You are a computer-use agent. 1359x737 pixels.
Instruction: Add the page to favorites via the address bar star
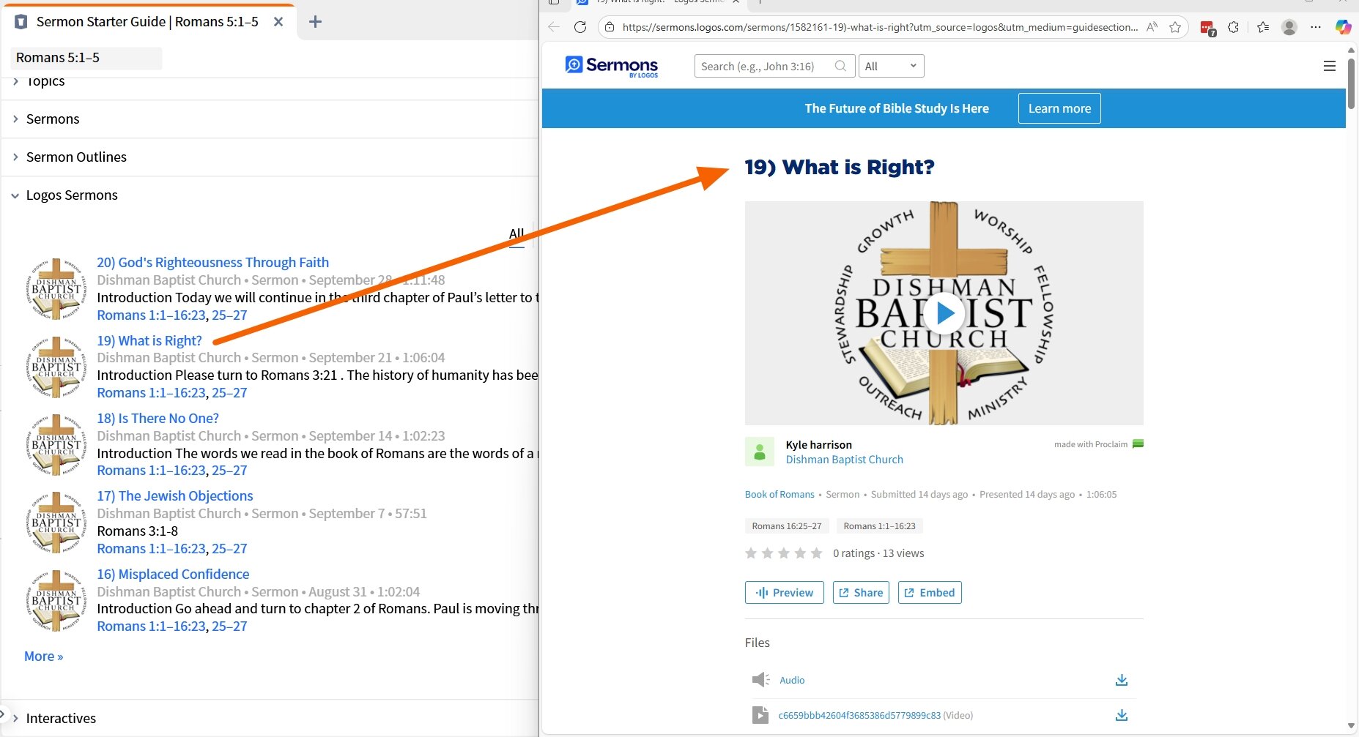click(x=1176, y=27)
